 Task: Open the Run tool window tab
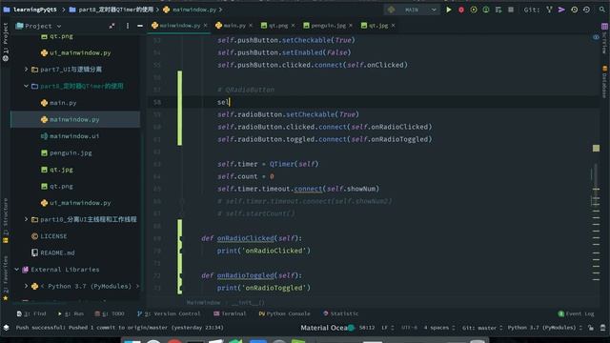click(71, 313)
